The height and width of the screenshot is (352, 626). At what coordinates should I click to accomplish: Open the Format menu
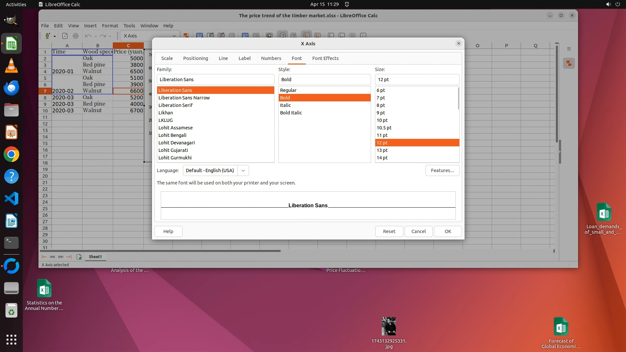110,26
